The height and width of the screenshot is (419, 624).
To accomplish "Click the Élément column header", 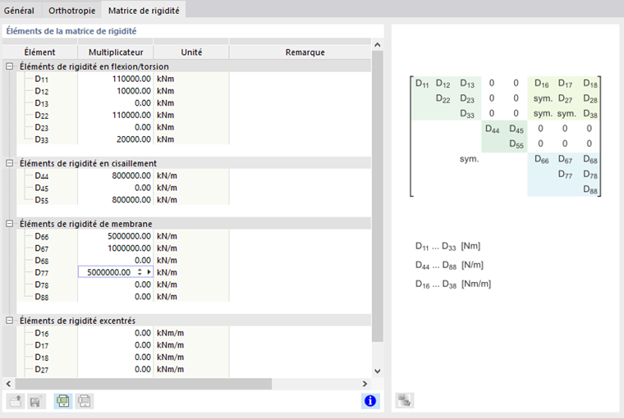I will [39, 52].
